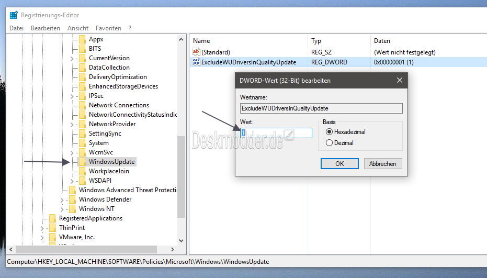
Task: Select the (Standard) value entry
Action: [x=216, y=52]
